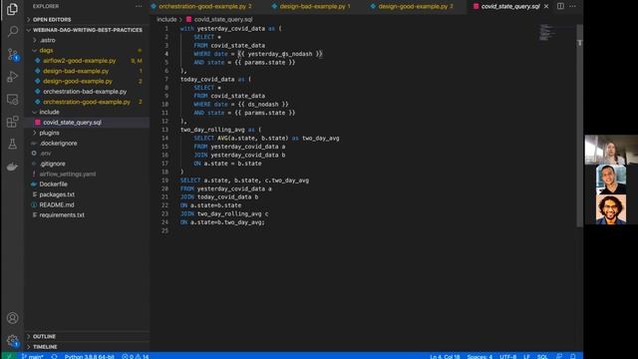Image resolution: width=638 pixels, height=359 pixels.
Task: Select Python 3.8.8 64-bit interpreter in status bar
Action: [89, 357]
